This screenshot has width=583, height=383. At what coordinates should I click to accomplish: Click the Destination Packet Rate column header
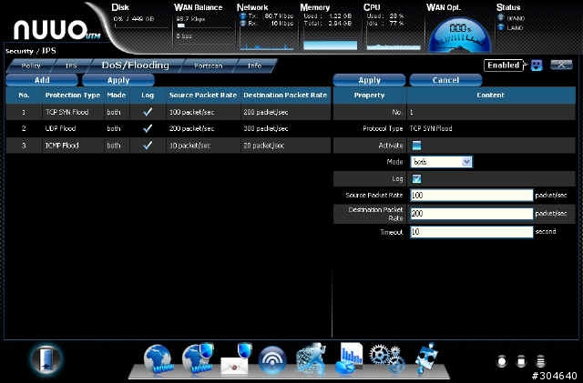[285, 96]
